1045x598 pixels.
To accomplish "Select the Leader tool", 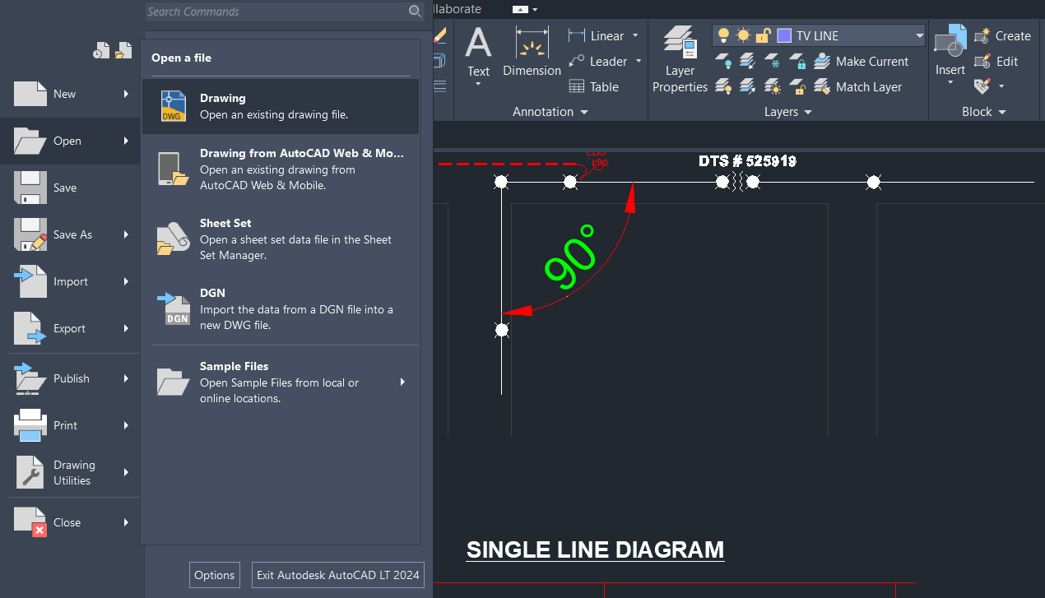I will coord(598,61).
